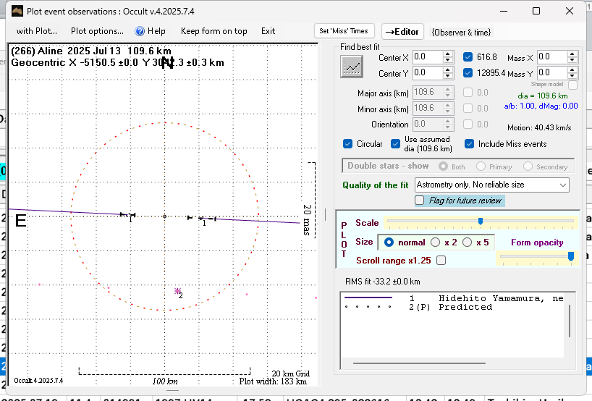This screenshot has height=401, width=592.
Task: Click the Help question mark icon
Action: pos(140,31)
